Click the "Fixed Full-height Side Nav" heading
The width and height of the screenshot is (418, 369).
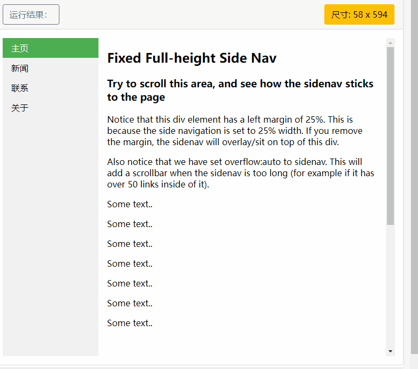(192, 58)
